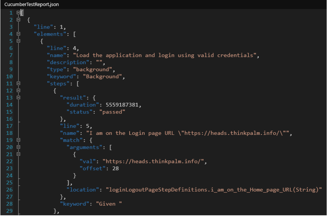The image size is (327, 216).
Task: Click line number 26 in the gutter
Action: click(9, 189)
